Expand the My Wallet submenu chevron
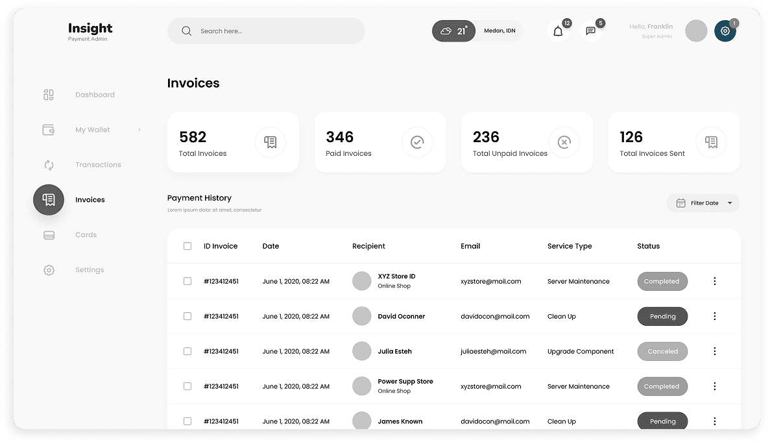 pyautogui.click(x=138, y=129)
